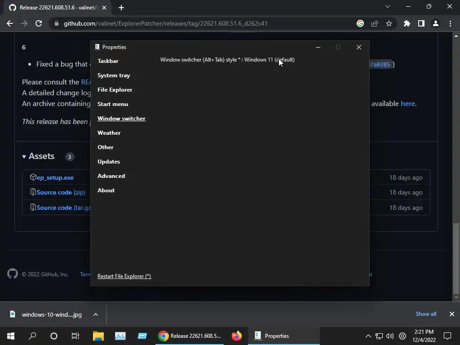
Task: Click GitHub logo in page footer
Action: [x=13, y=274]
